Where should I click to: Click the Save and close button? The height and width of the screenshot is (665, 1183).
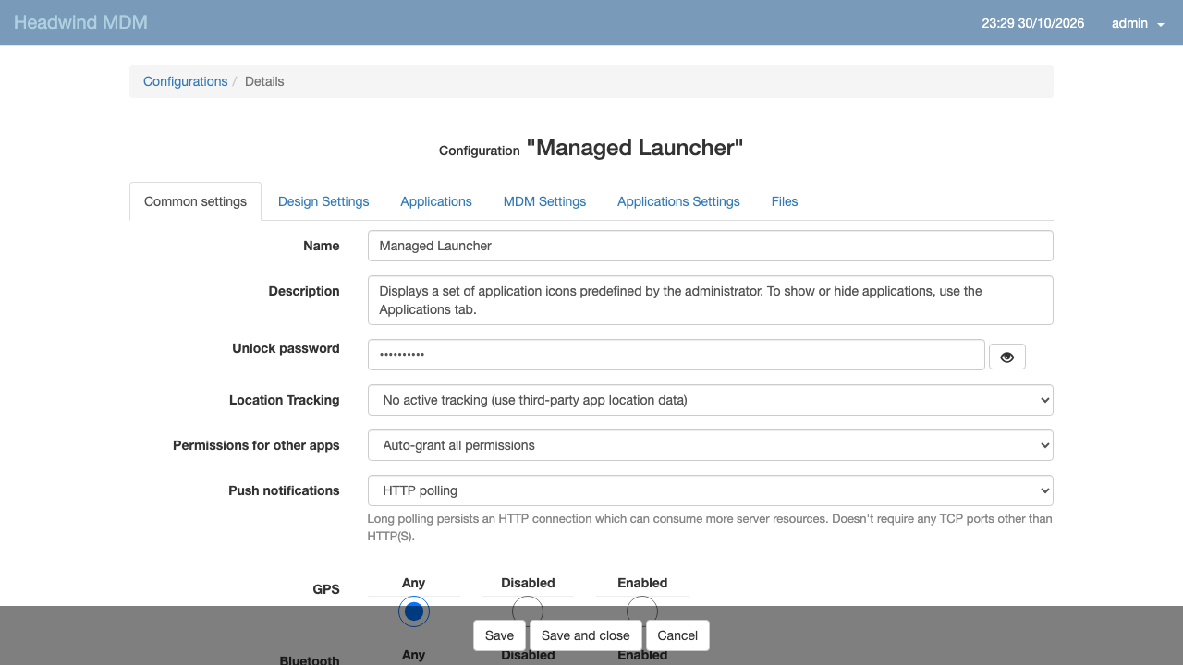[x=585, y=635]
